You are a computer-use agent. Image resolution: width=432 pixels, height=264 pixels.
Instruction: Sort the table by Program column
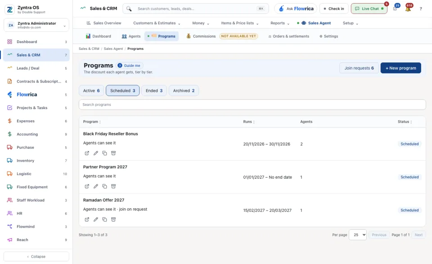92,122
